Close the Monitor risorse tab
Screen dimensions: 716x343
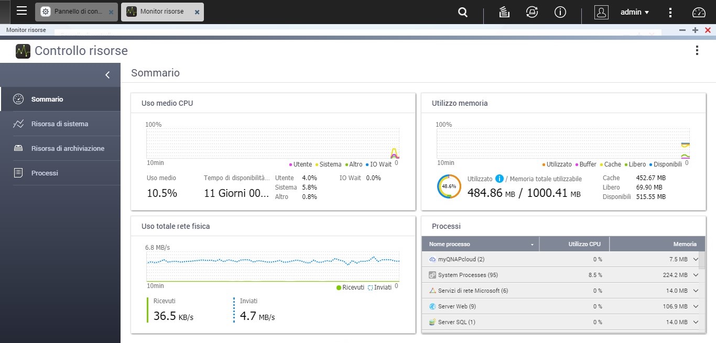click(x=197, y=12)
